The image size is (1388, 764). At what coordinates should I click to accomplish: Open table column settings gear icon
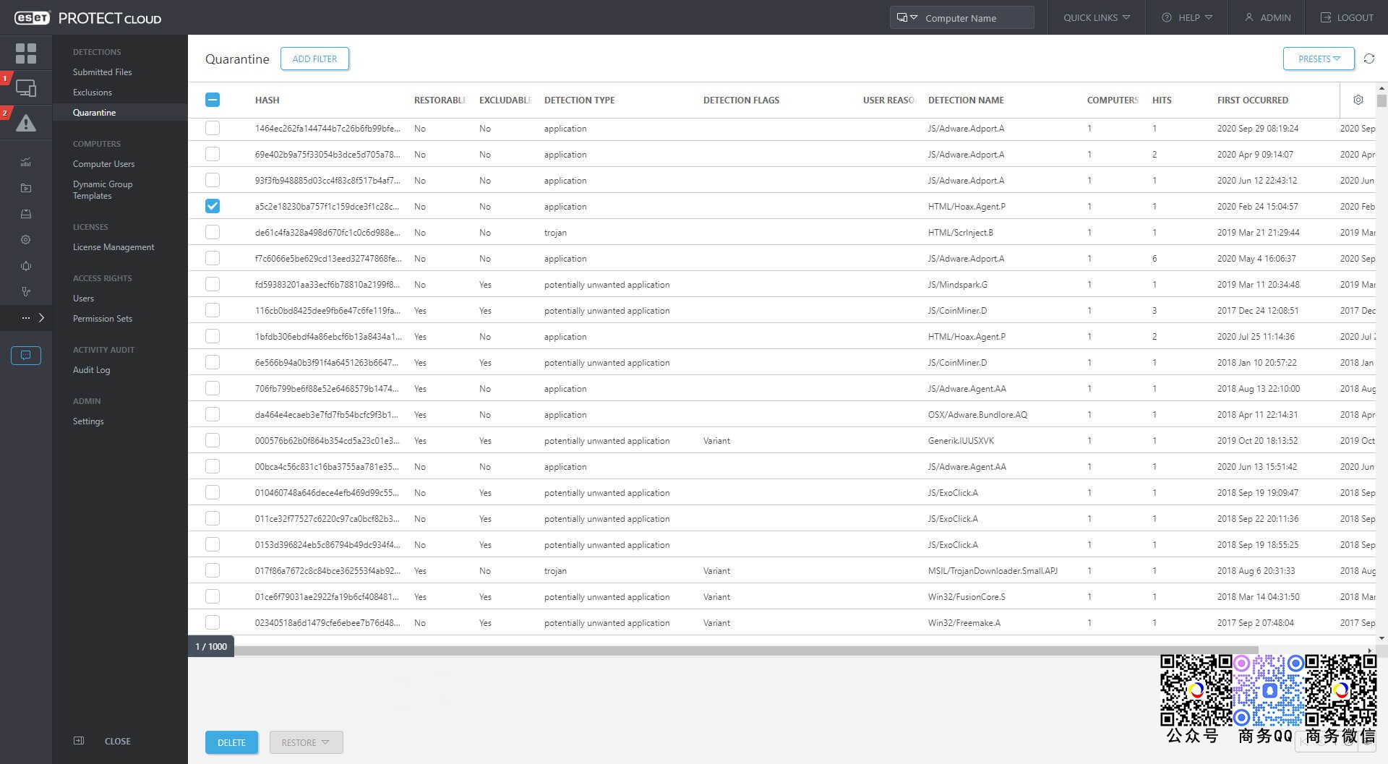(1358, 100)
